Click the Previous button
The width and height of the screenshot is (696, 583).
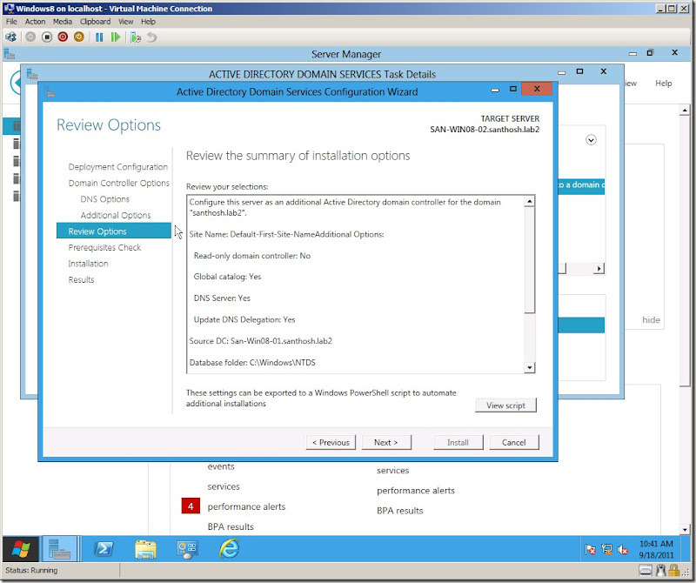pos(331,442)
